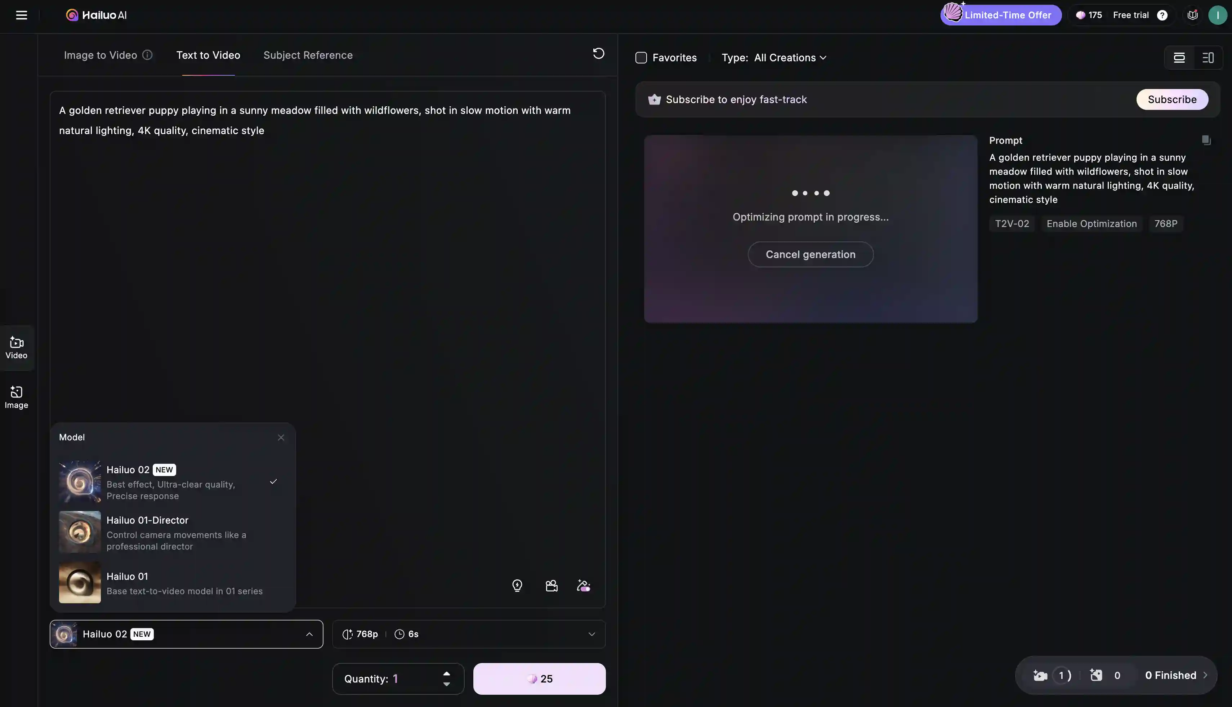The height and width of the screenshot is (707, 1232).
Task: Close the Model selection popup
Action: [281, 437]
